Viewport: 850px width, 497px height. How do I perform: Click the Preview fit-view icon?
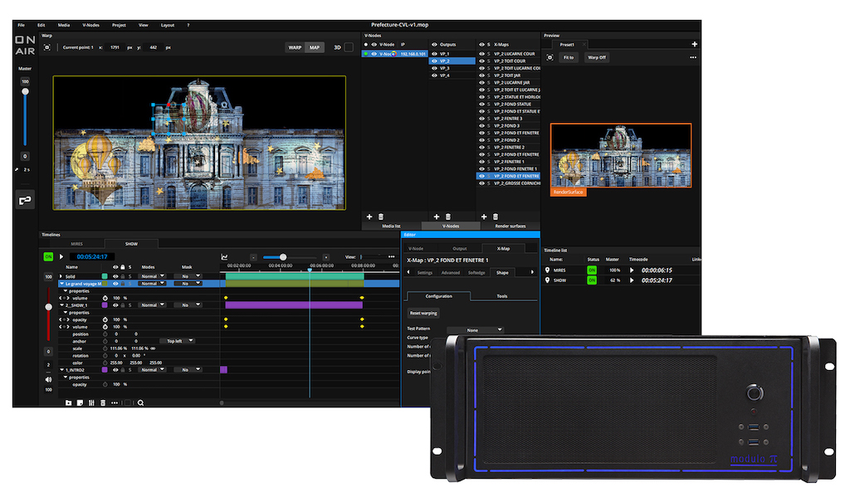pyautogui.click(x=550, y=57)
